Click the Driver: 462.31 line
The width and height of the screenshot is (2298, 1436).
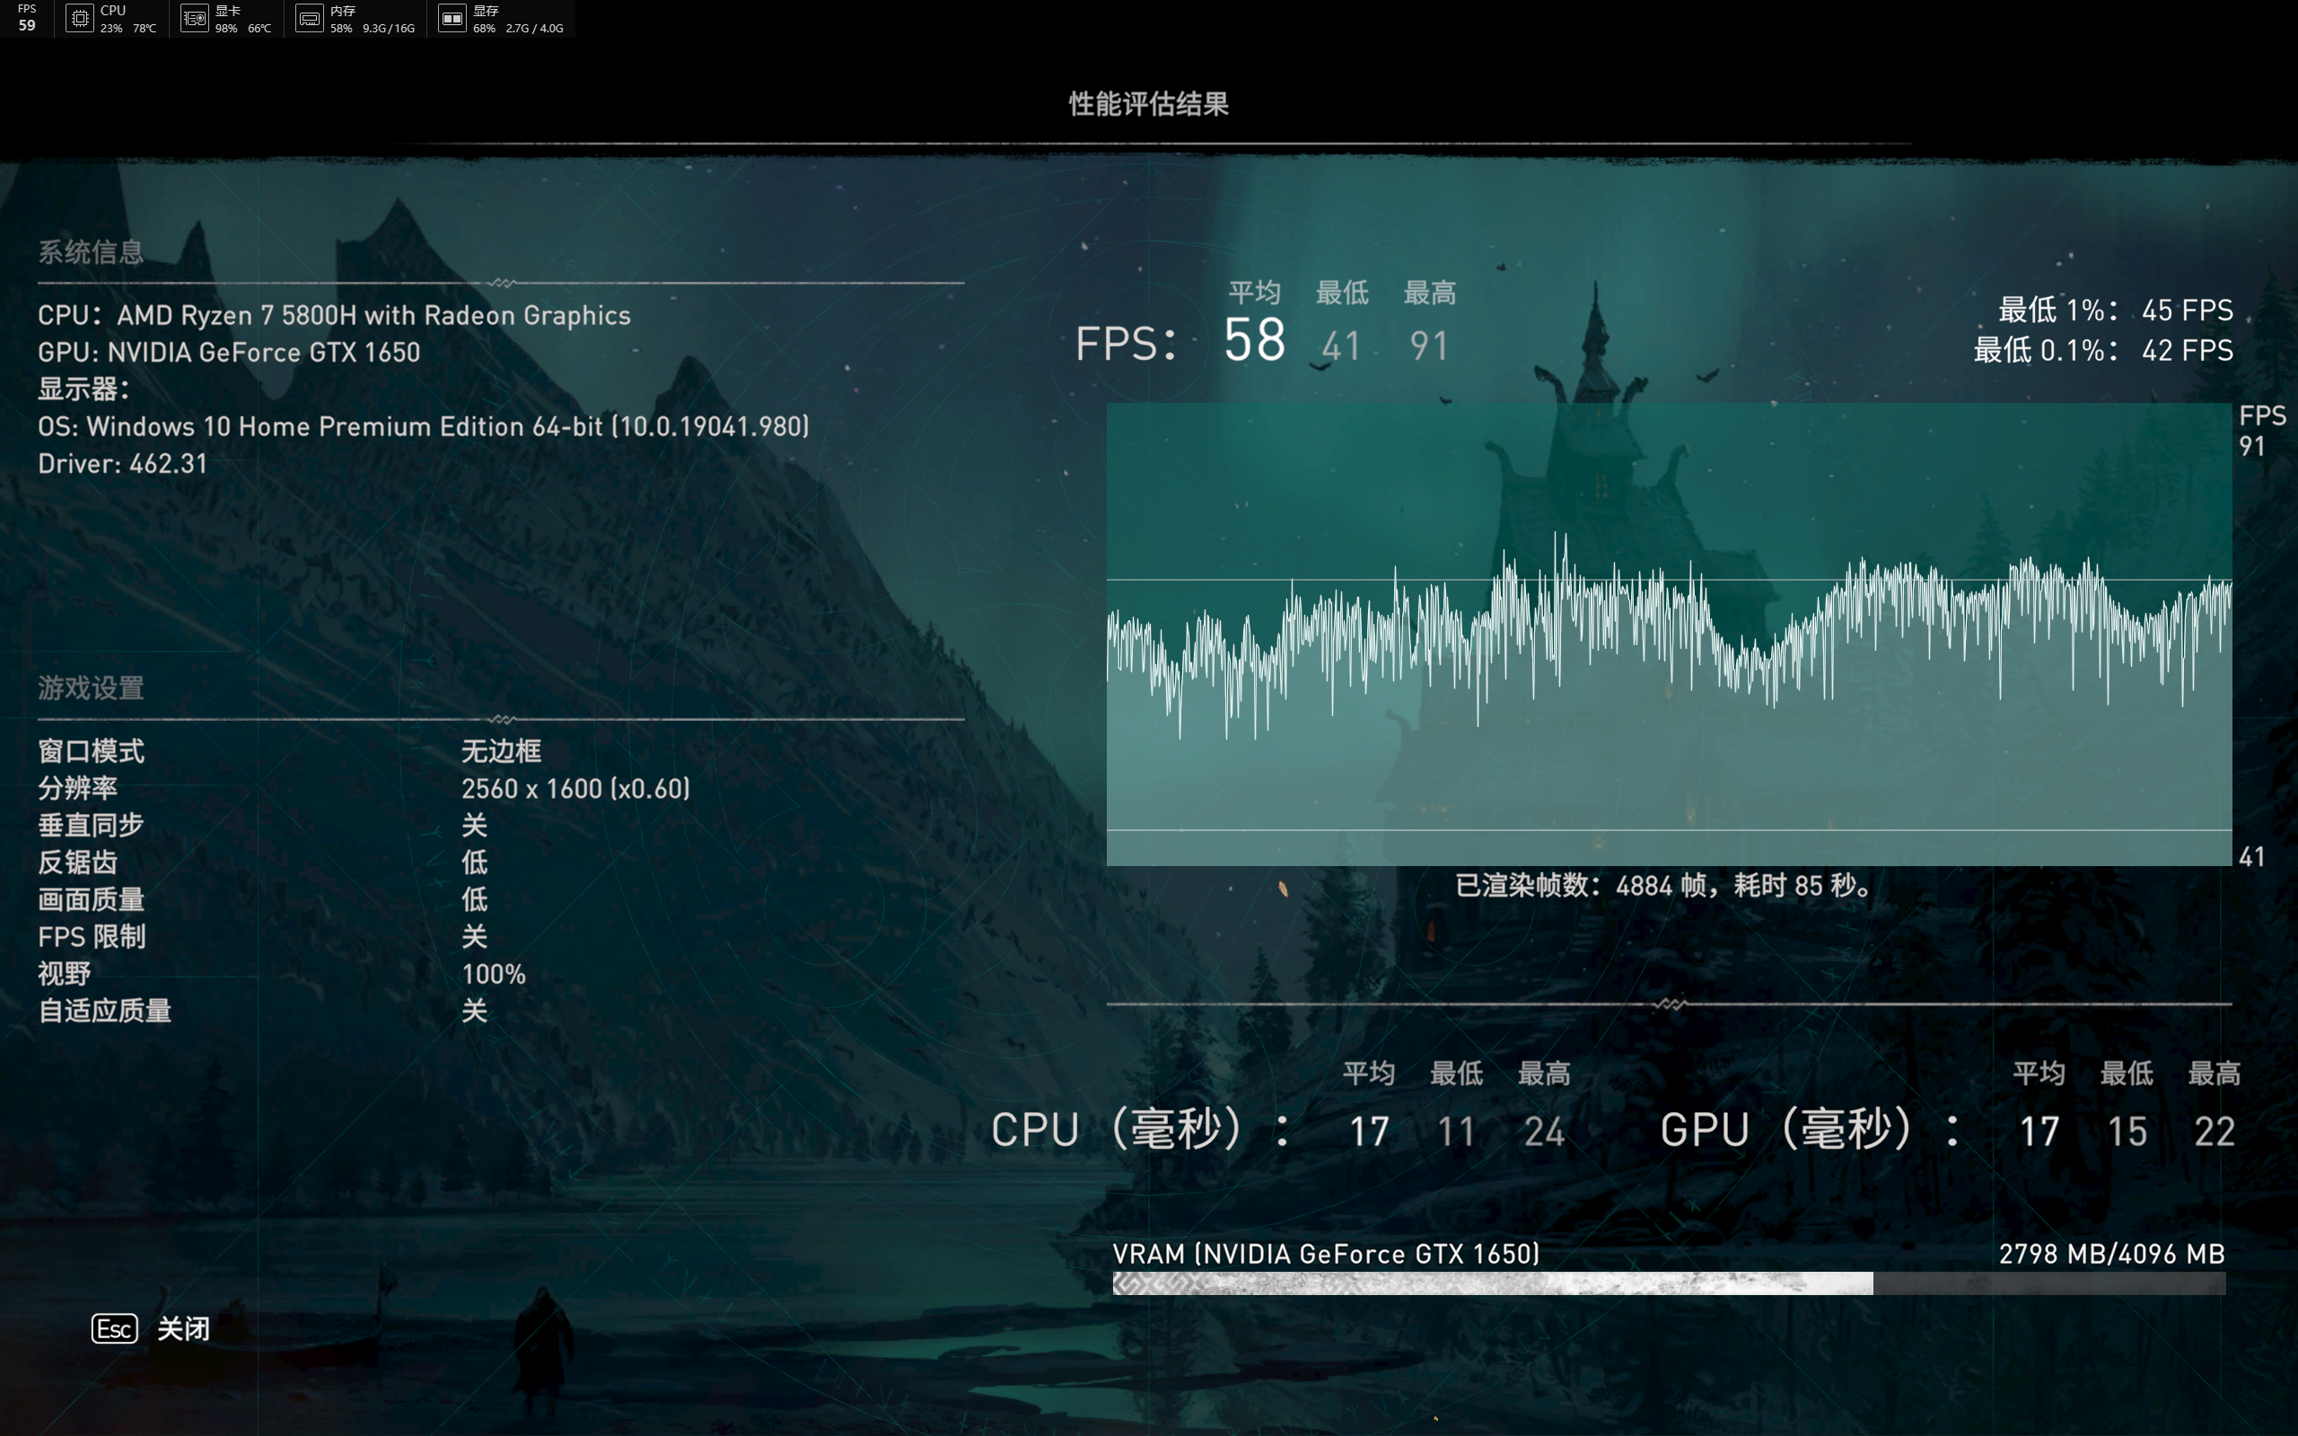point(122,463)
